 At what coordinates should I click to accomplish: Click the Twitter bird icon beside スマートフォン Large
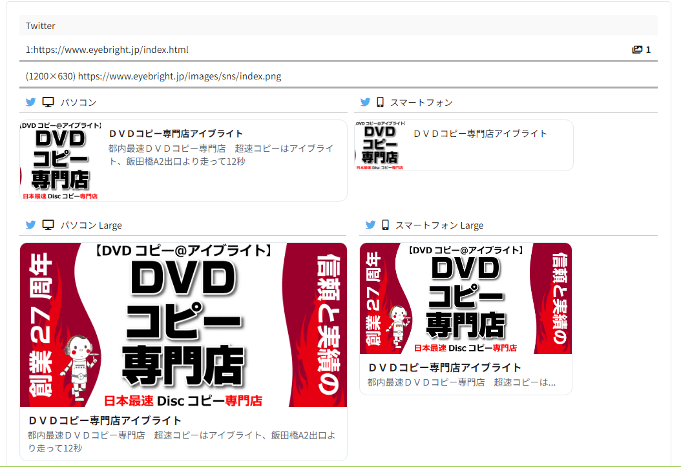(x=370, y=225)
